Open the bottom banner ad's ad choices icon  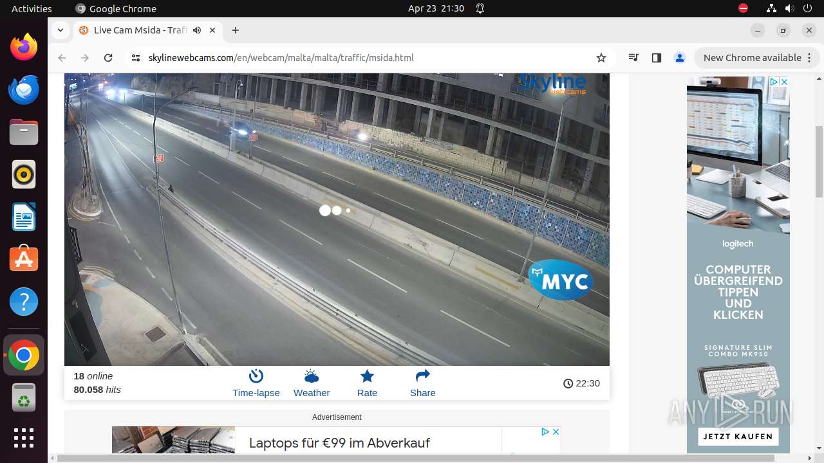[545, 431]
